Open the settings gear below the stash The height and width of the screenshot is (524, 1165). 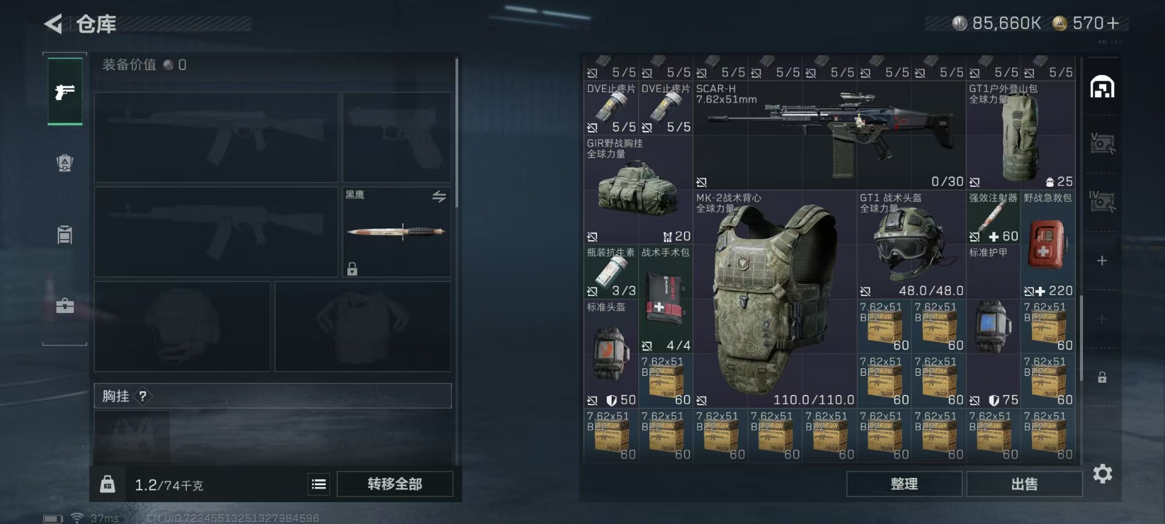1103,474
